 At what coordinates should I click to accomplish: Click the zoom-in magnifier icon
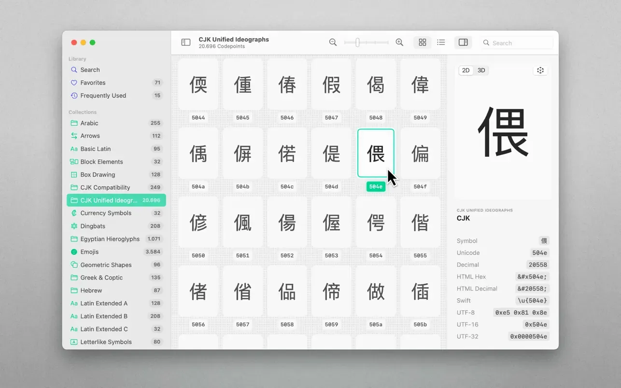point(399,42)
